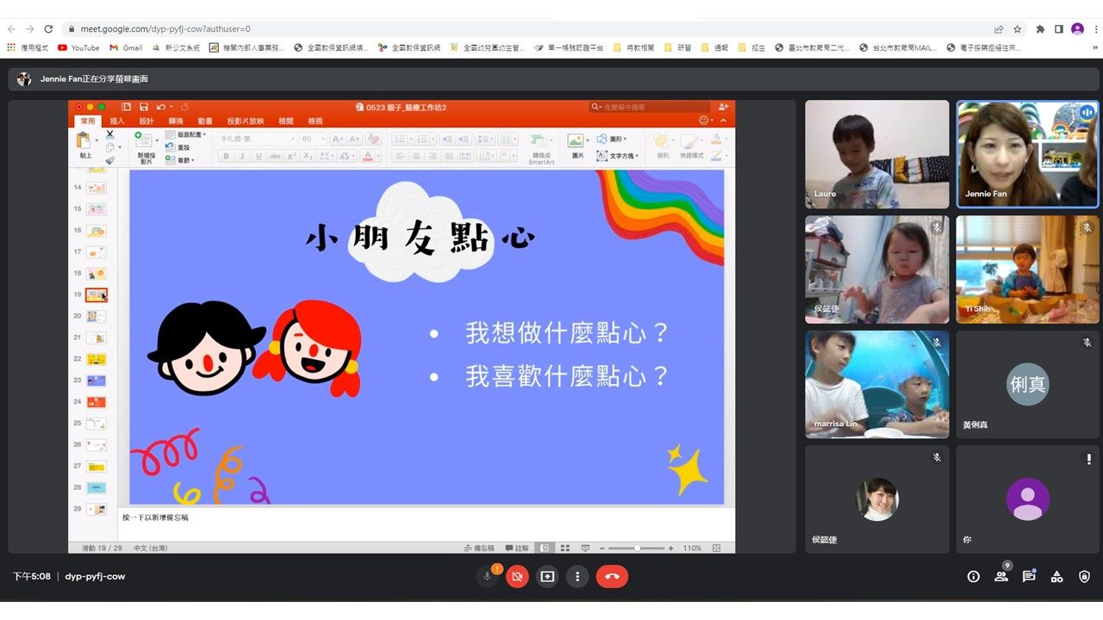Hang up with the red leave call button

612,577
